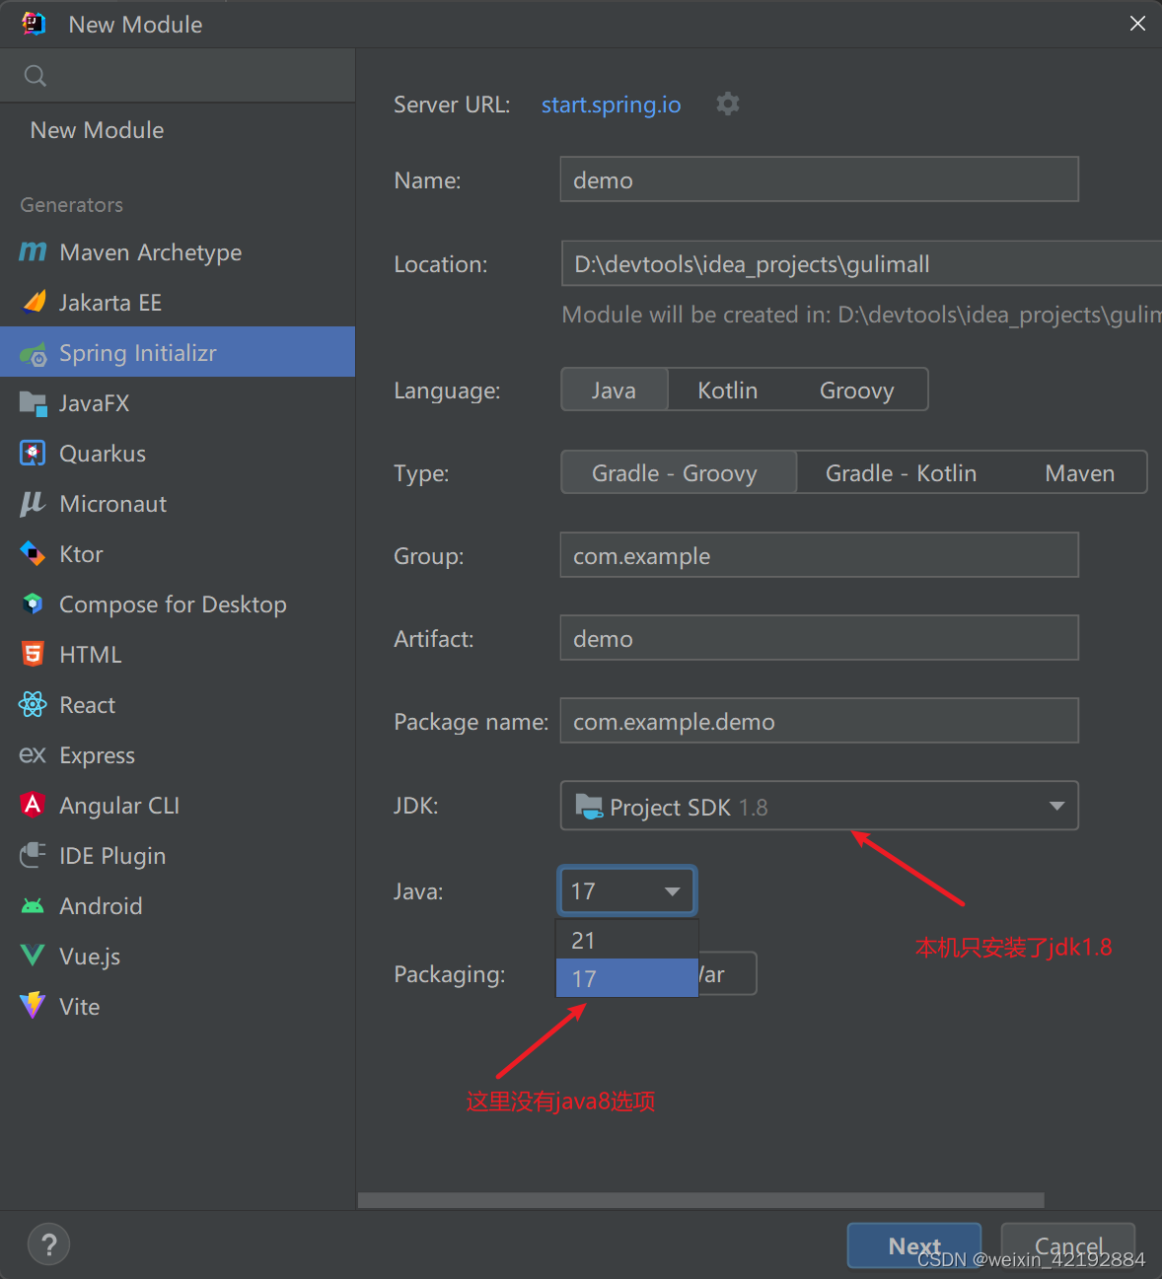Open the start.spring.io link

(610, 104)
